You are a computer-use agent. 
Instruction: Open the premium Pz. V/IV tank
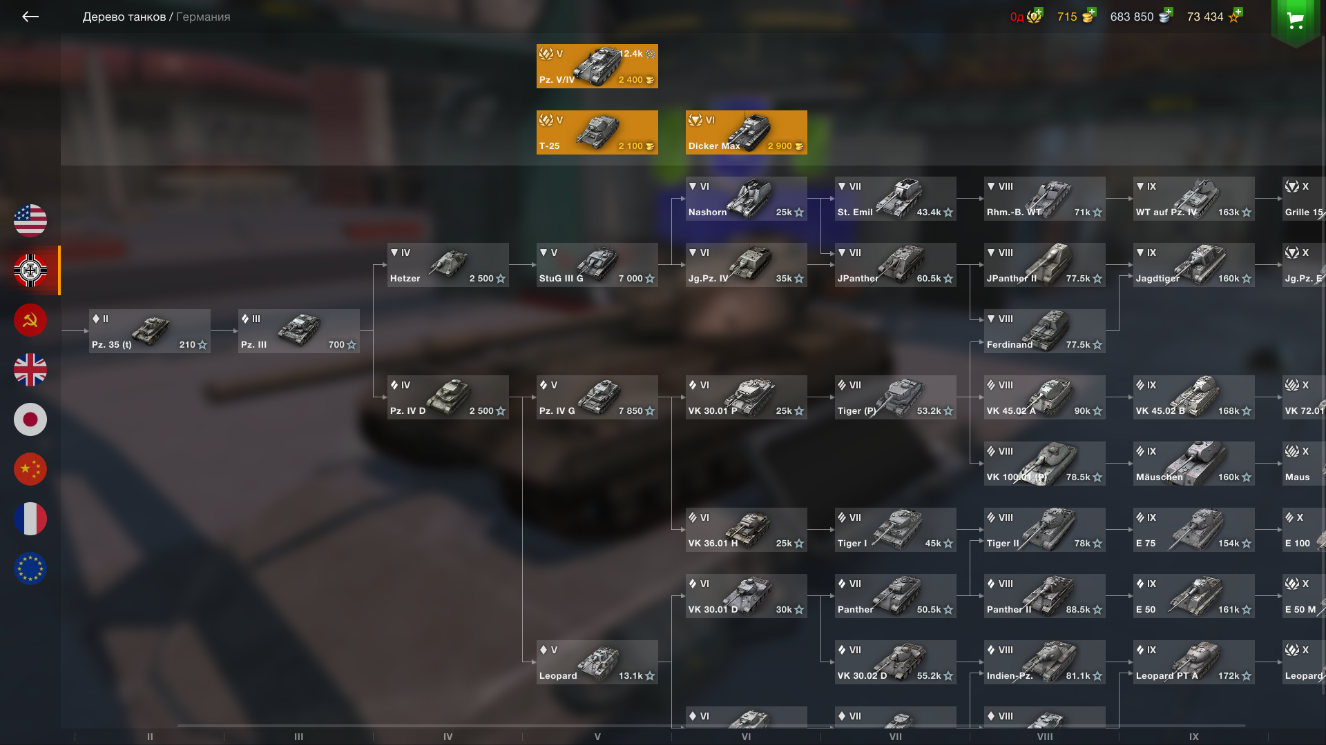tap(597, 66)
